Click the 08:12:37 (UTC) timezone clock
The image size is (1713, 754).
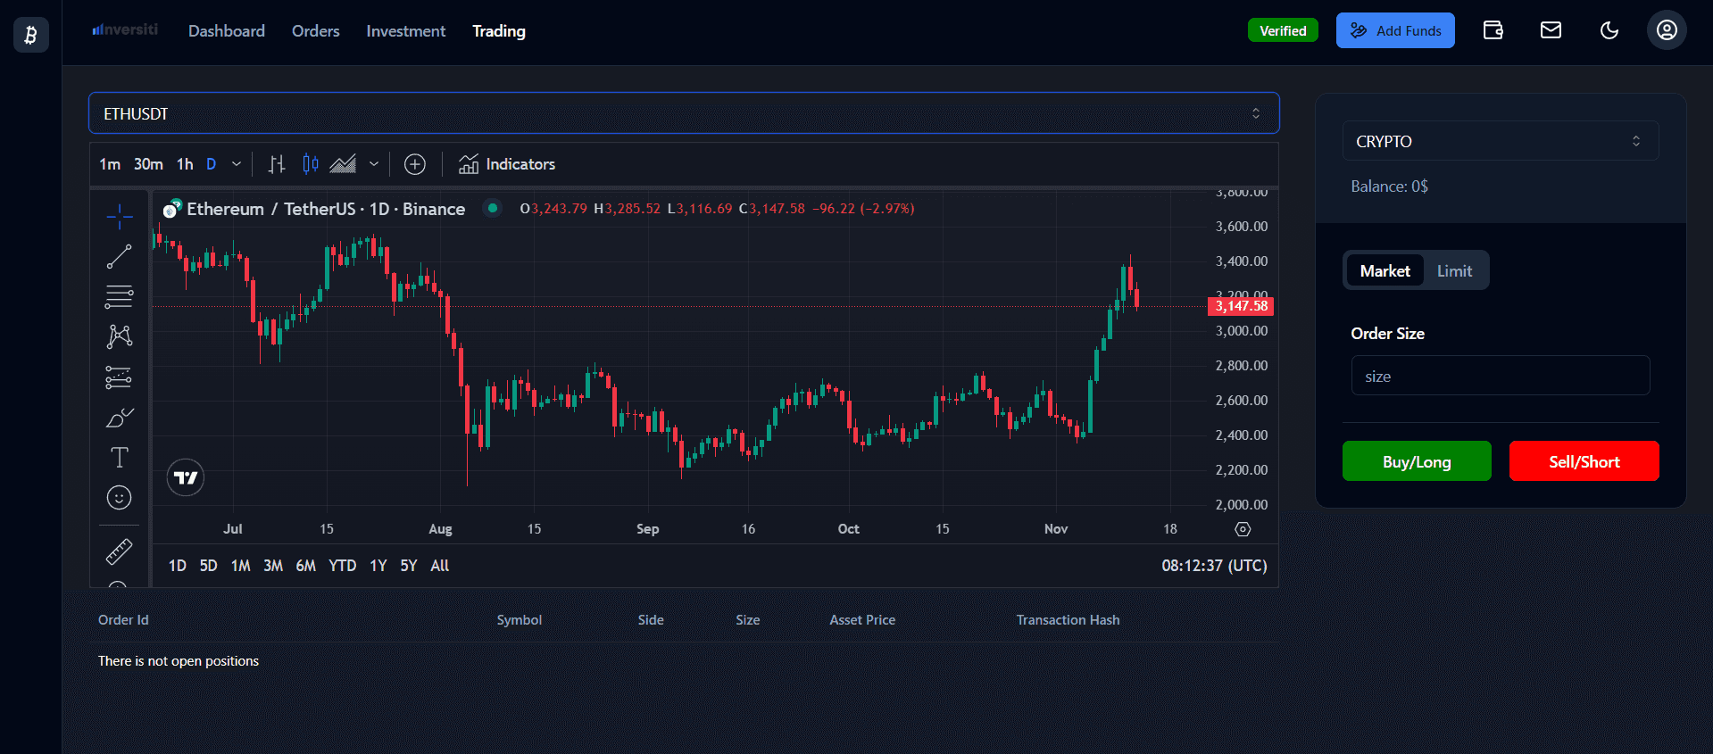coord(1214,566)
